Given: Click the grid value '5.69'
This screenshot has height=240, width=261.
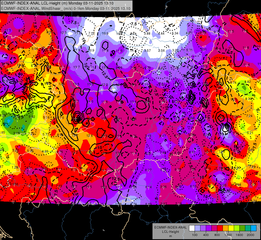Looking at the screenshot, I should click(x=251, y=150).
